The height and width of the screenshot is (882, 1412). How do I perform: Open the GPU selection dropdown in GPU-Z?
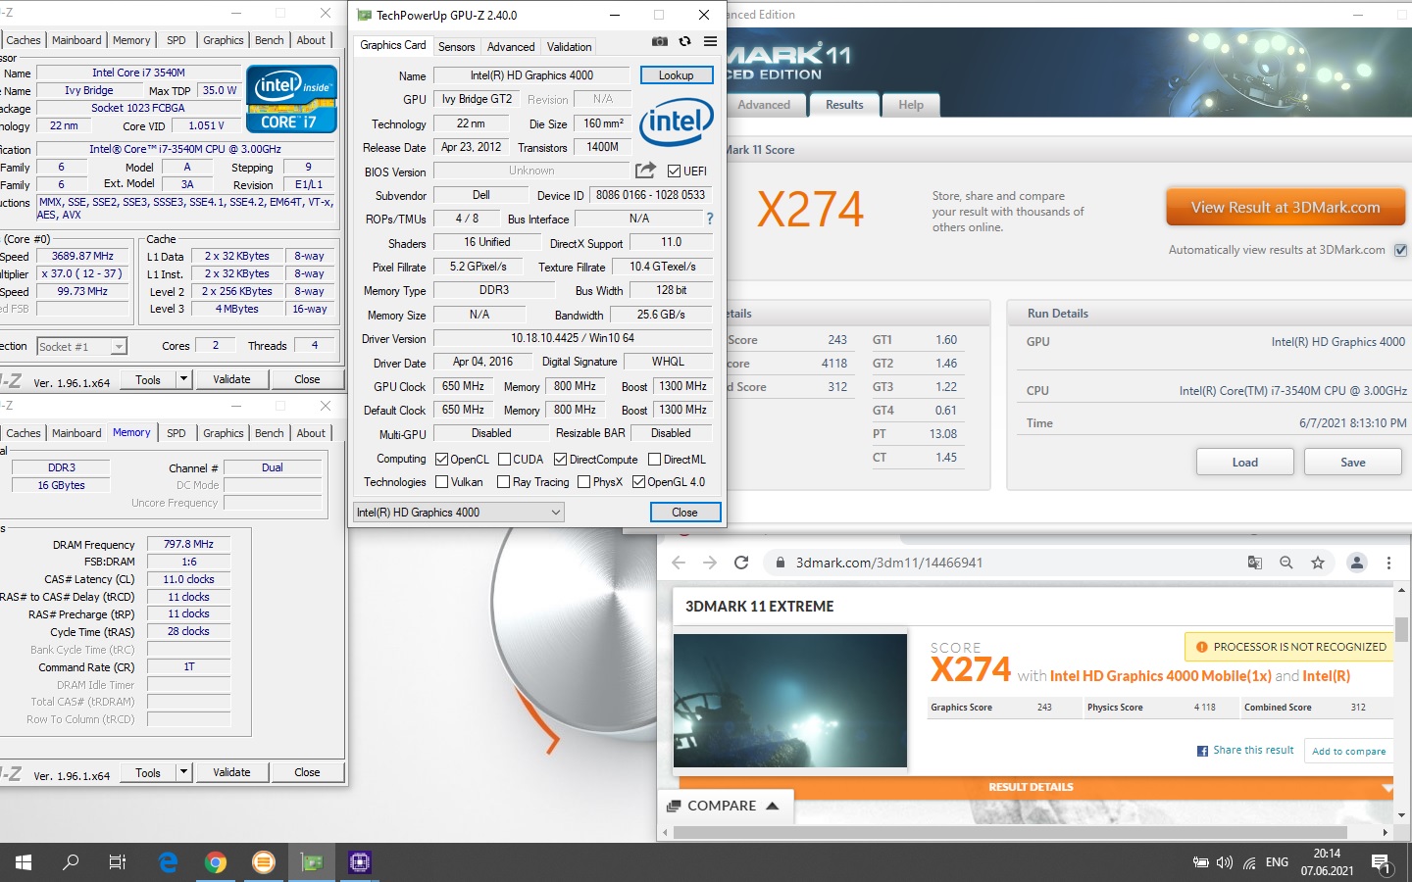(x=459, y=512)
